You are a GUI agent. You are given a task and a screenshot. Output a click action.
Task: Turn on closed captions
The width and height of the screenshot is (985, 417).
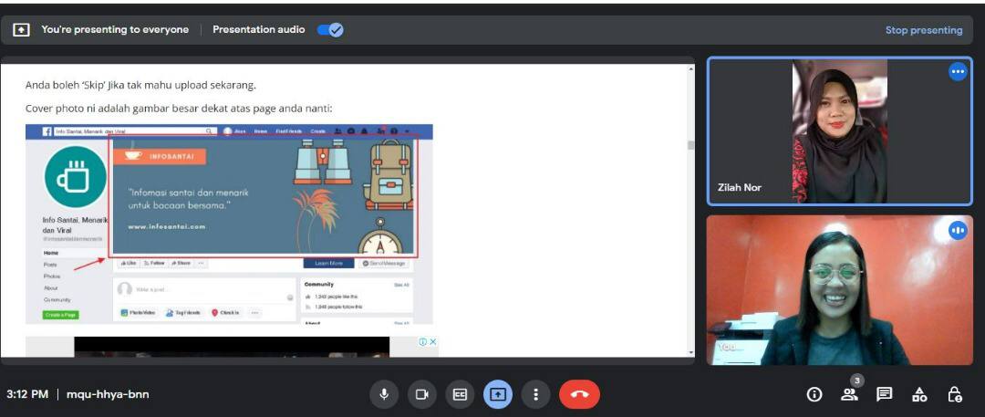pos(460,394)
